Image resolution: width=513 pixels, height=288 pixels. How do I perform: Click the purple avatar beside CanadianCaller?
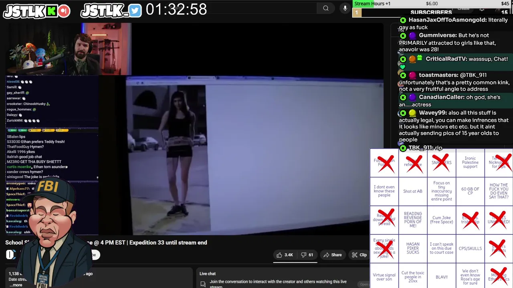pyautogui.click(x=412, y=97)
